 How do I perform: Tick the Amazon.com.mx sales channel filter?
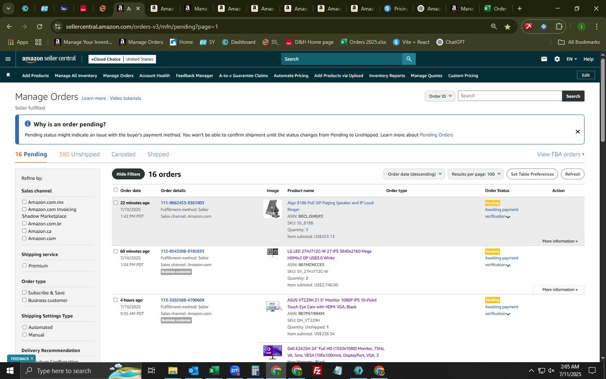click(24, 202)
